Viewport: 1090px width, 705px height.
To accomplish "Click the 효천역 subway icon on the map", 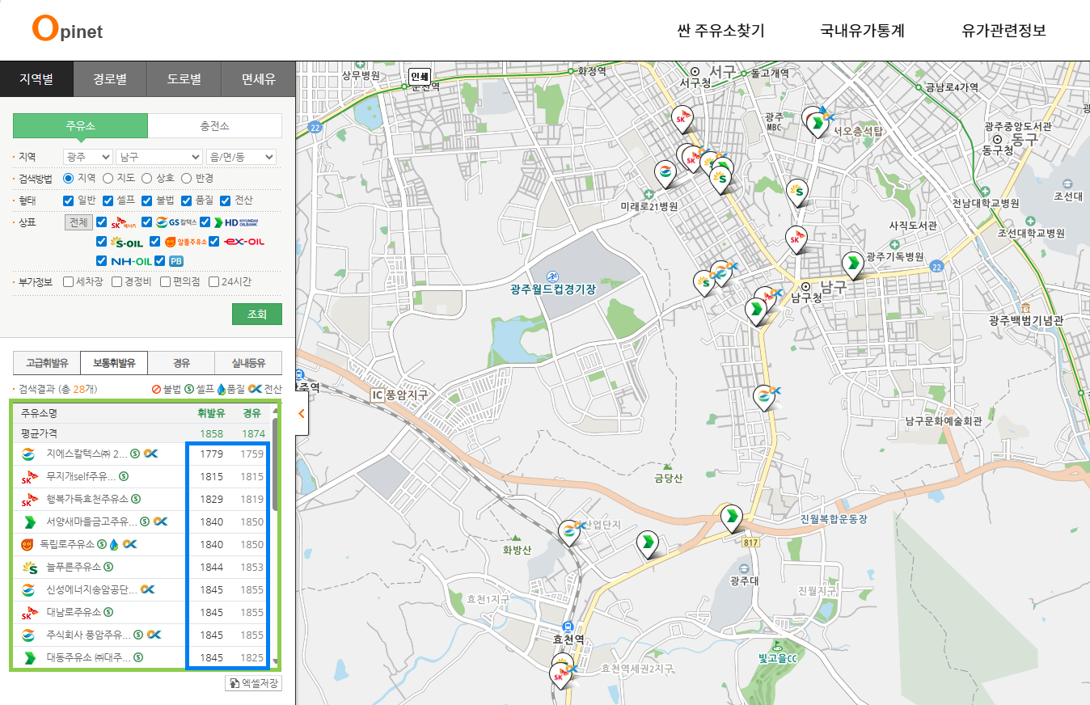I will coord(568,626).
